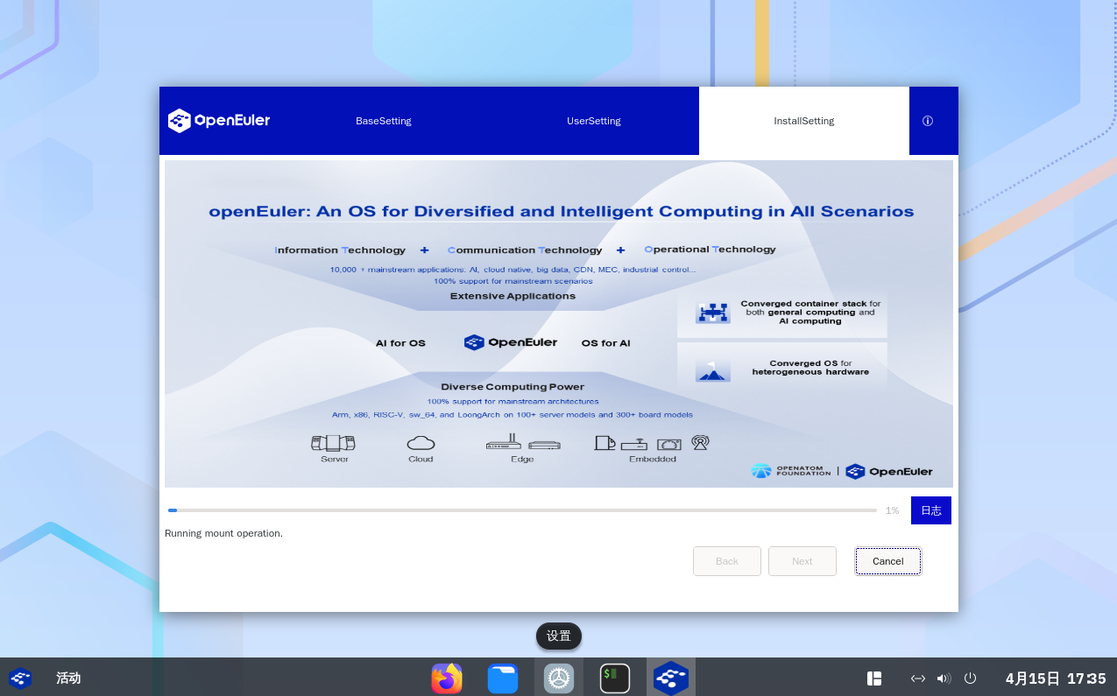Viewport: 1117px width, 696px height.
Task: Click the Embedded devices icon in the slide
Action: pos(652,443)
